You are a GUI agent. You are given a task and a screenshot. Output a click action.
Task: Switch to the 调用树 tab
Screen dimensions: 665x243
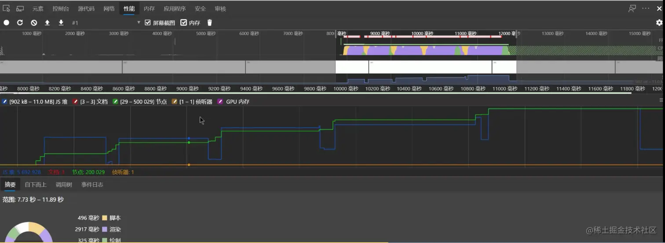point(64,185)
